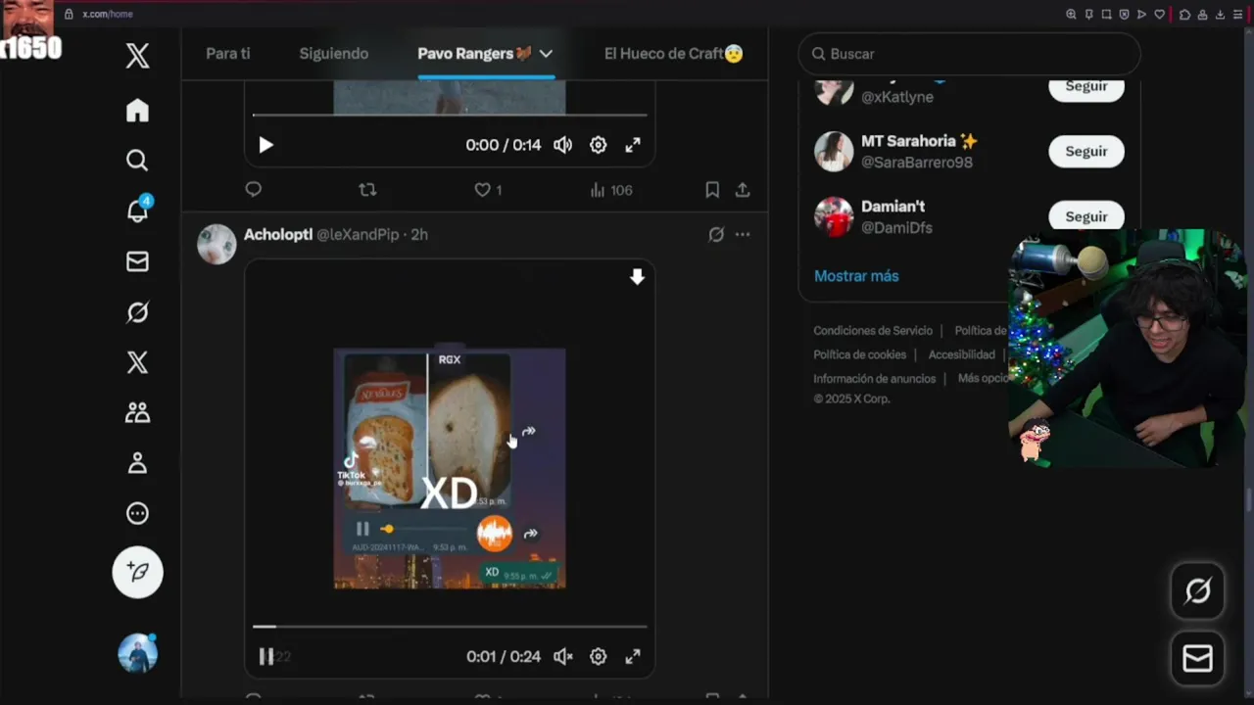Image resolution: width=1254 pixels, height=705 pixels.
Task: Pause the 0:24 video
Action: tap(265, 657)
